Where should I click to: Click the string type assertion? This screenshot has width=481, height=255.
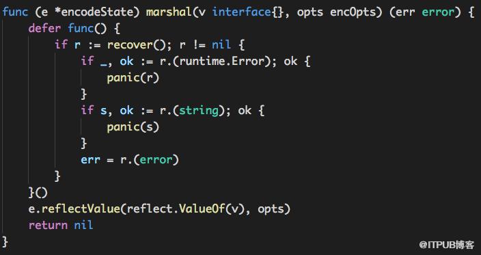point(199,111)
